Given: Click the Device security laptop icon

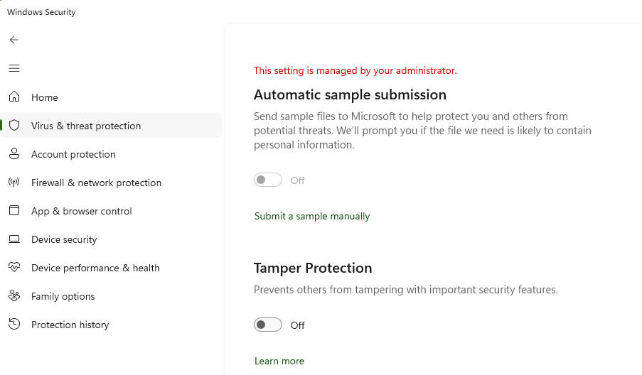Looking at the screenshot, I should (x=14, y=239).
